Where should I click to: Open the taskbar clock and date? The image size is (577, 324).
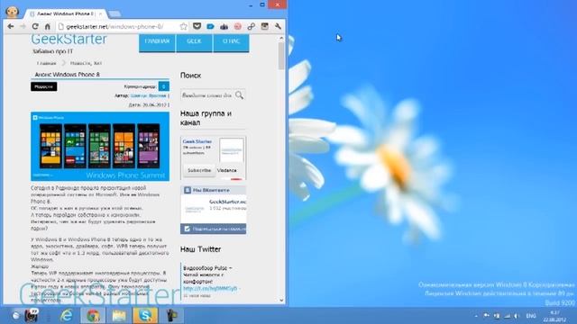tap(554, 316)
